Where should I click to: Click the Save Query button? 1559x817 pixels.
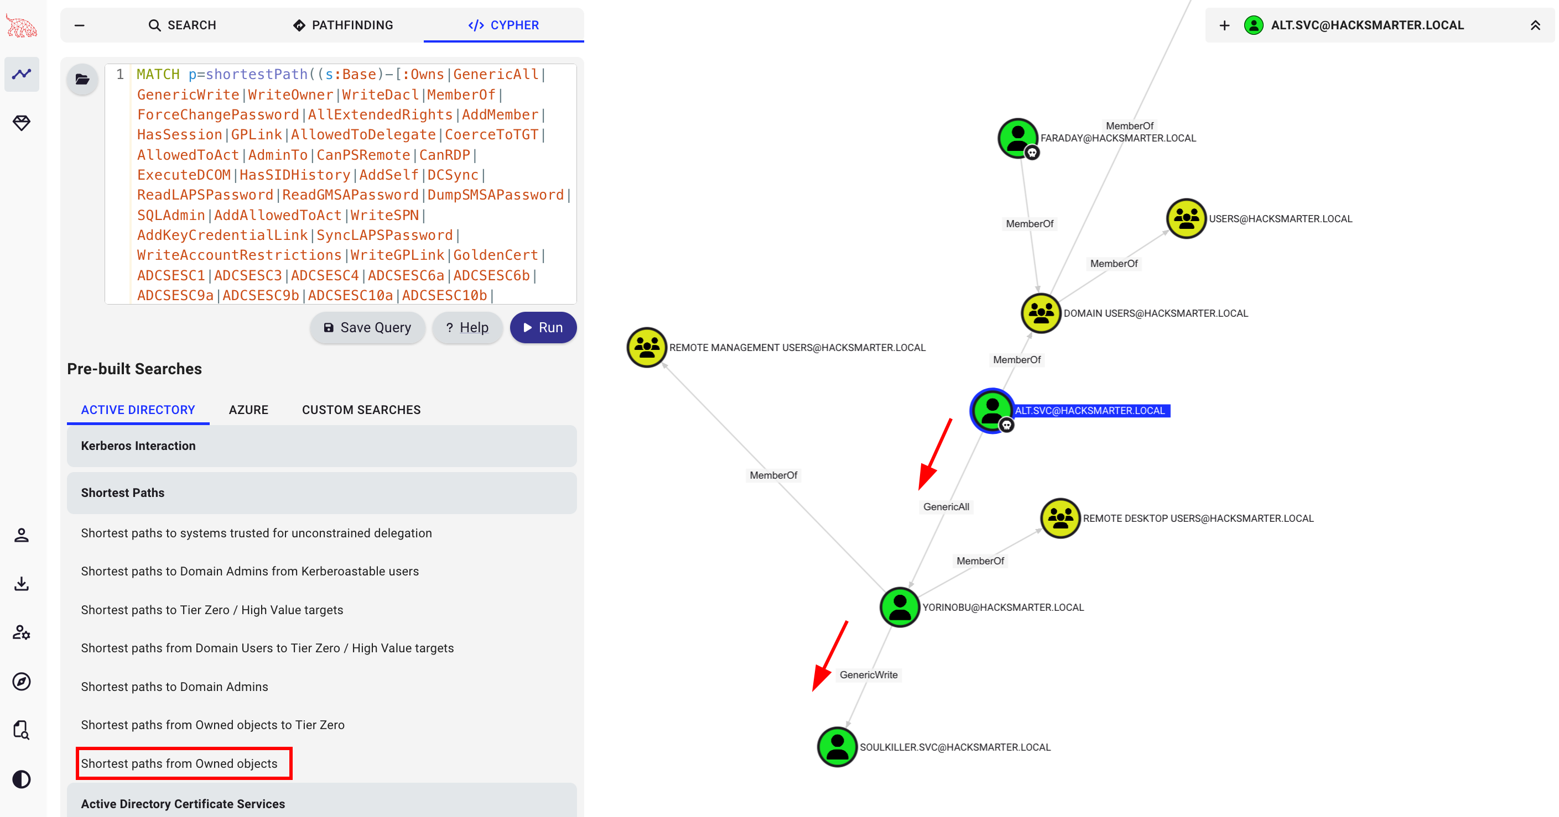point(367,327)
